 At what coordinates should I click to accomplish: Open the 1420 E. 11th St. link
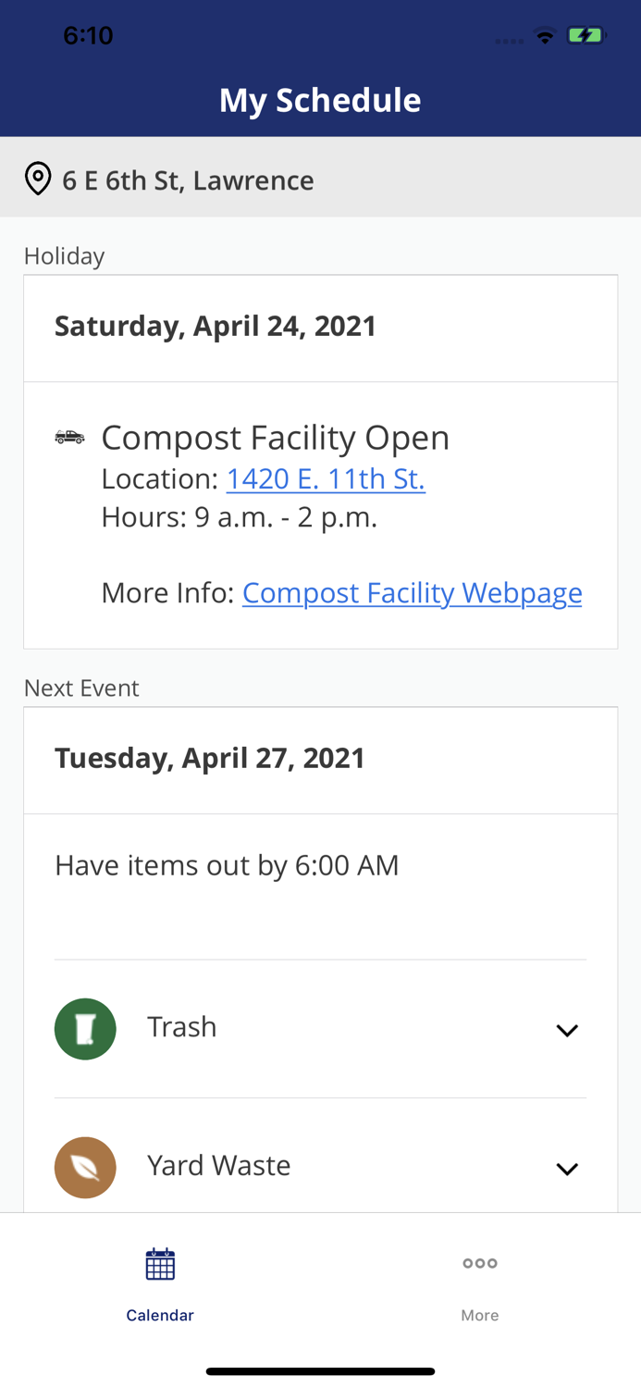pyautogui.click(x=326, y=477)
